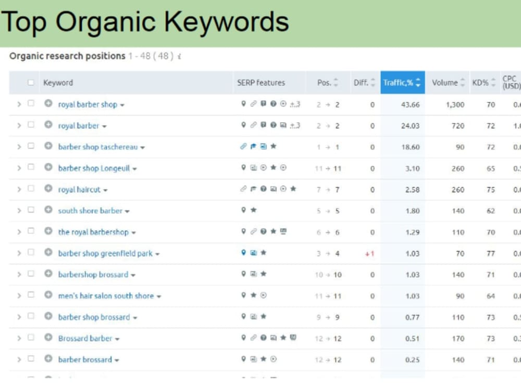
Task: Open the Brossard barber keyword link
Action: pos(85,339)
